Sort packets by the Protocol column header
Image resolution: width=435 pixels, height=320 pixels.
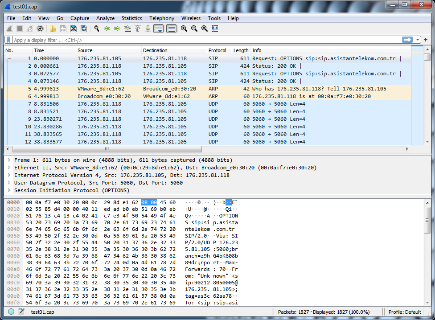tap(217, 50)
